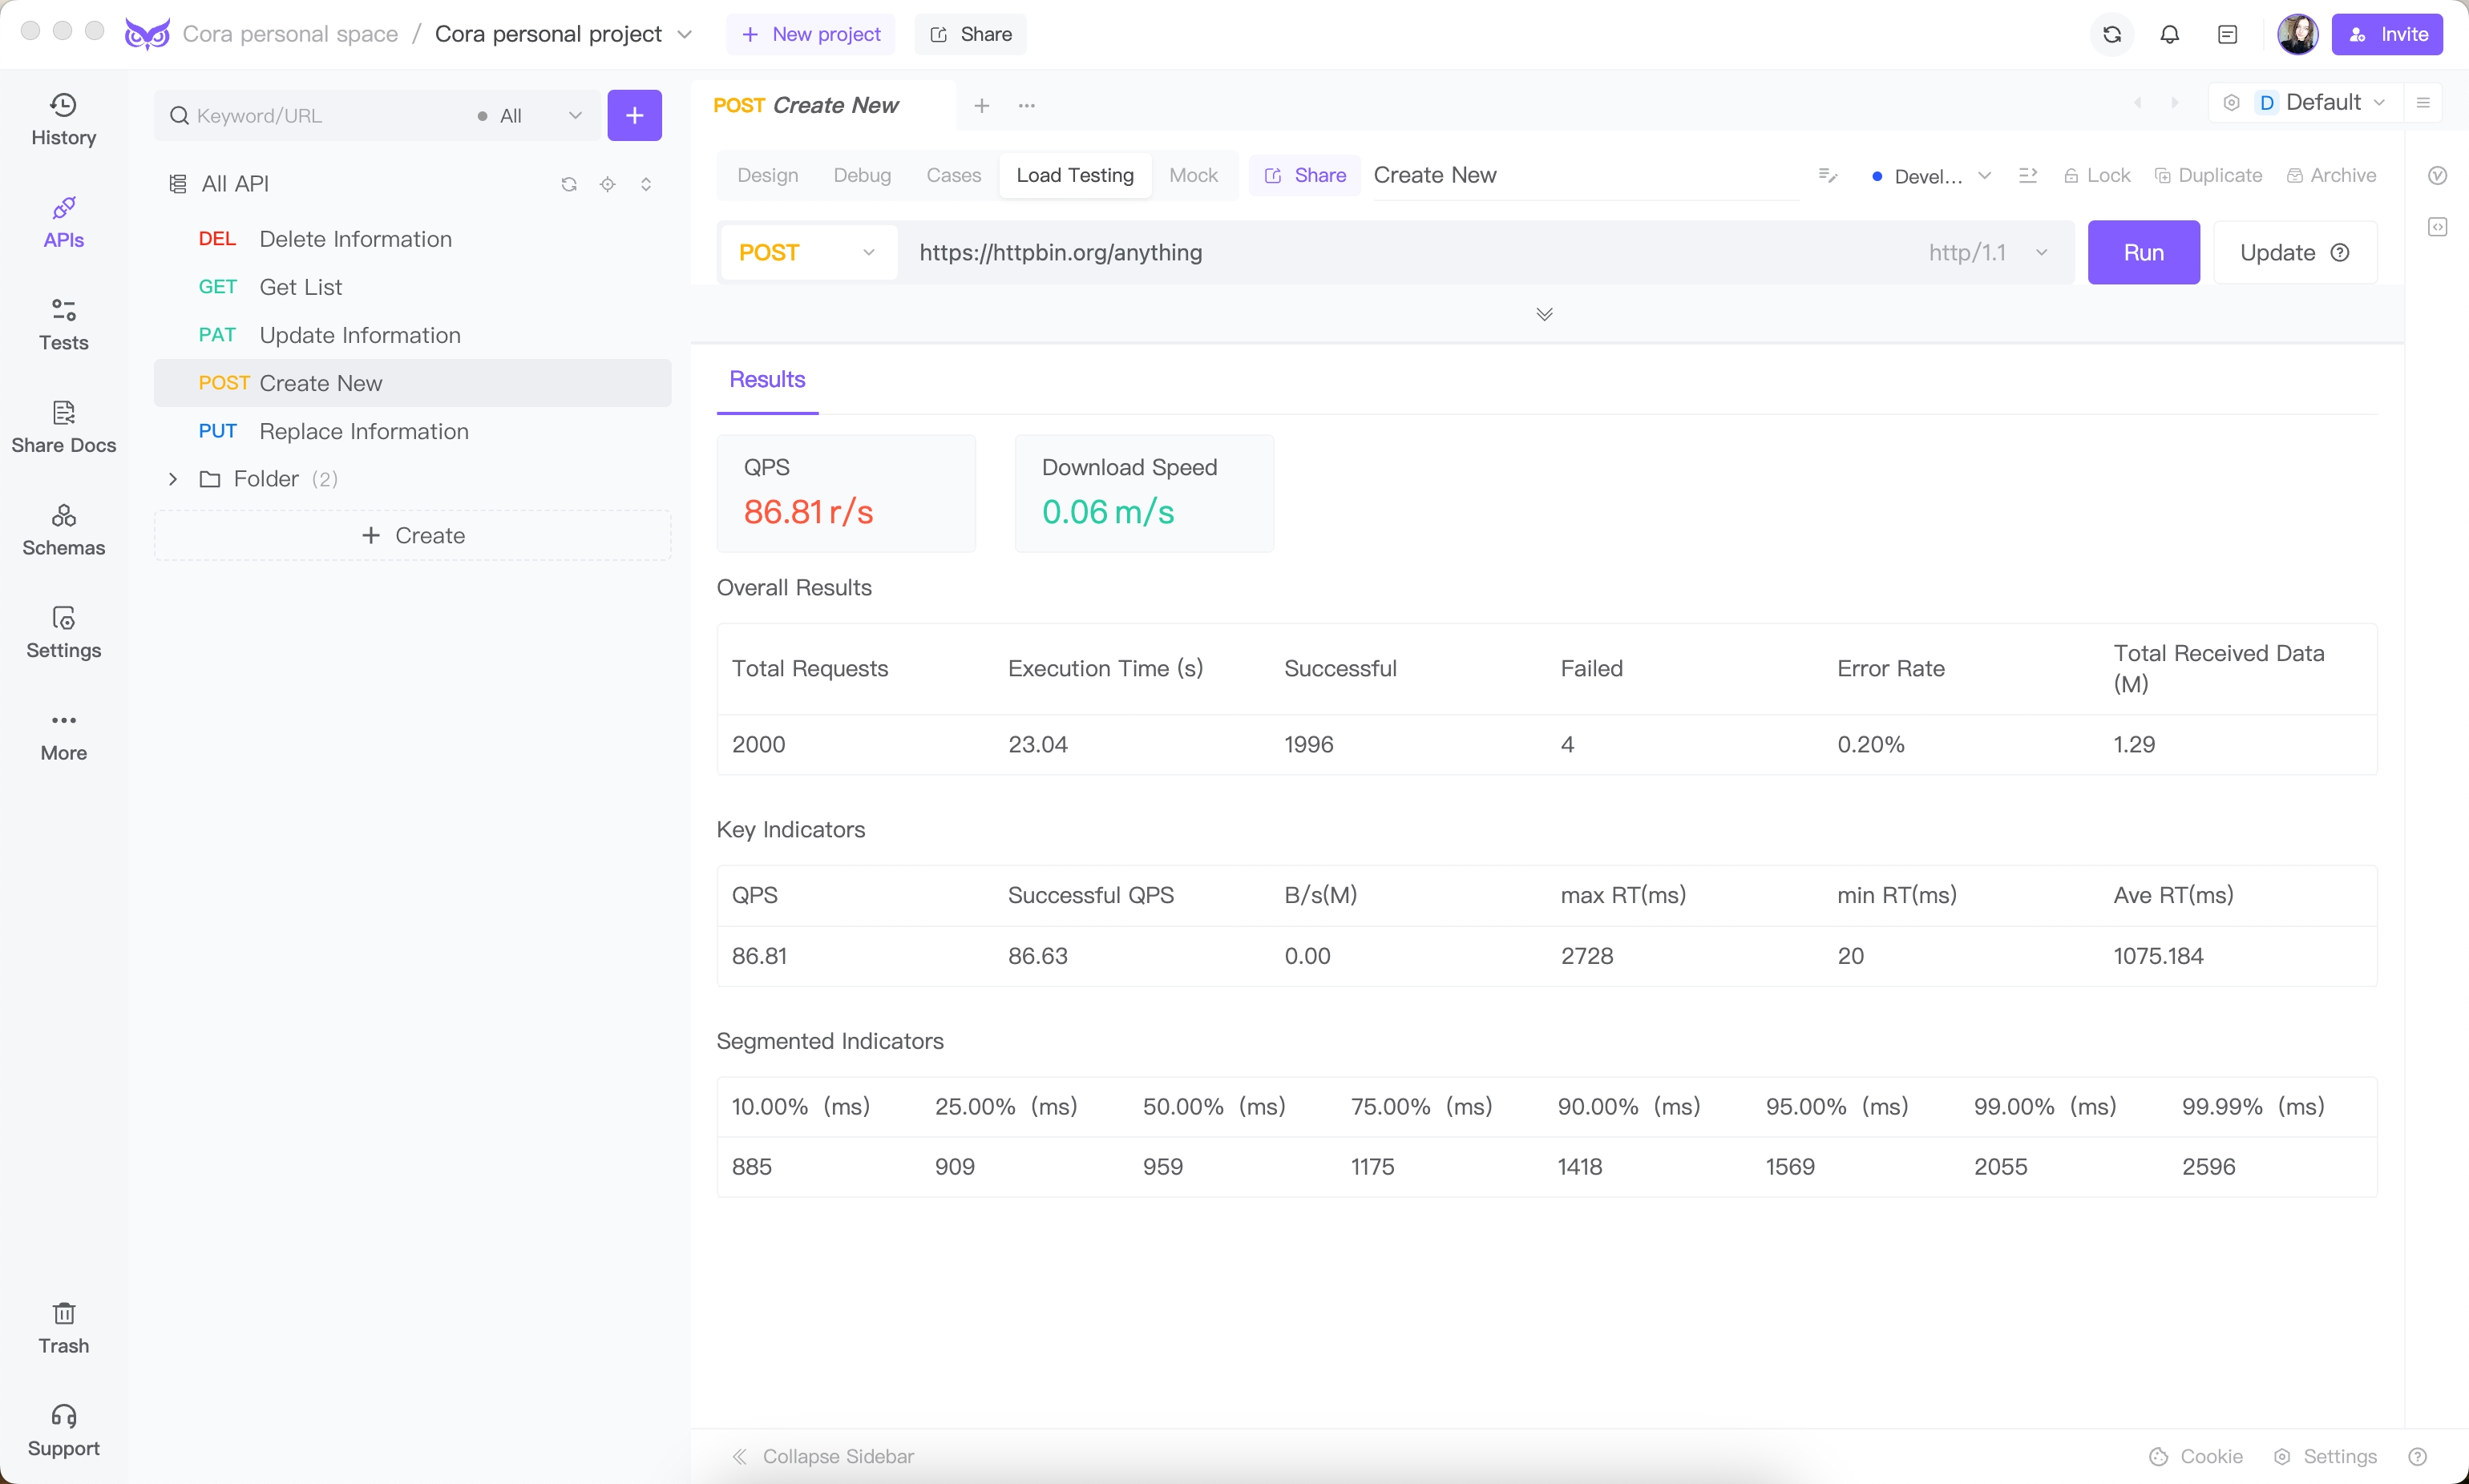
Task: Open Share Docs panel
Action: tap(63, 426)
